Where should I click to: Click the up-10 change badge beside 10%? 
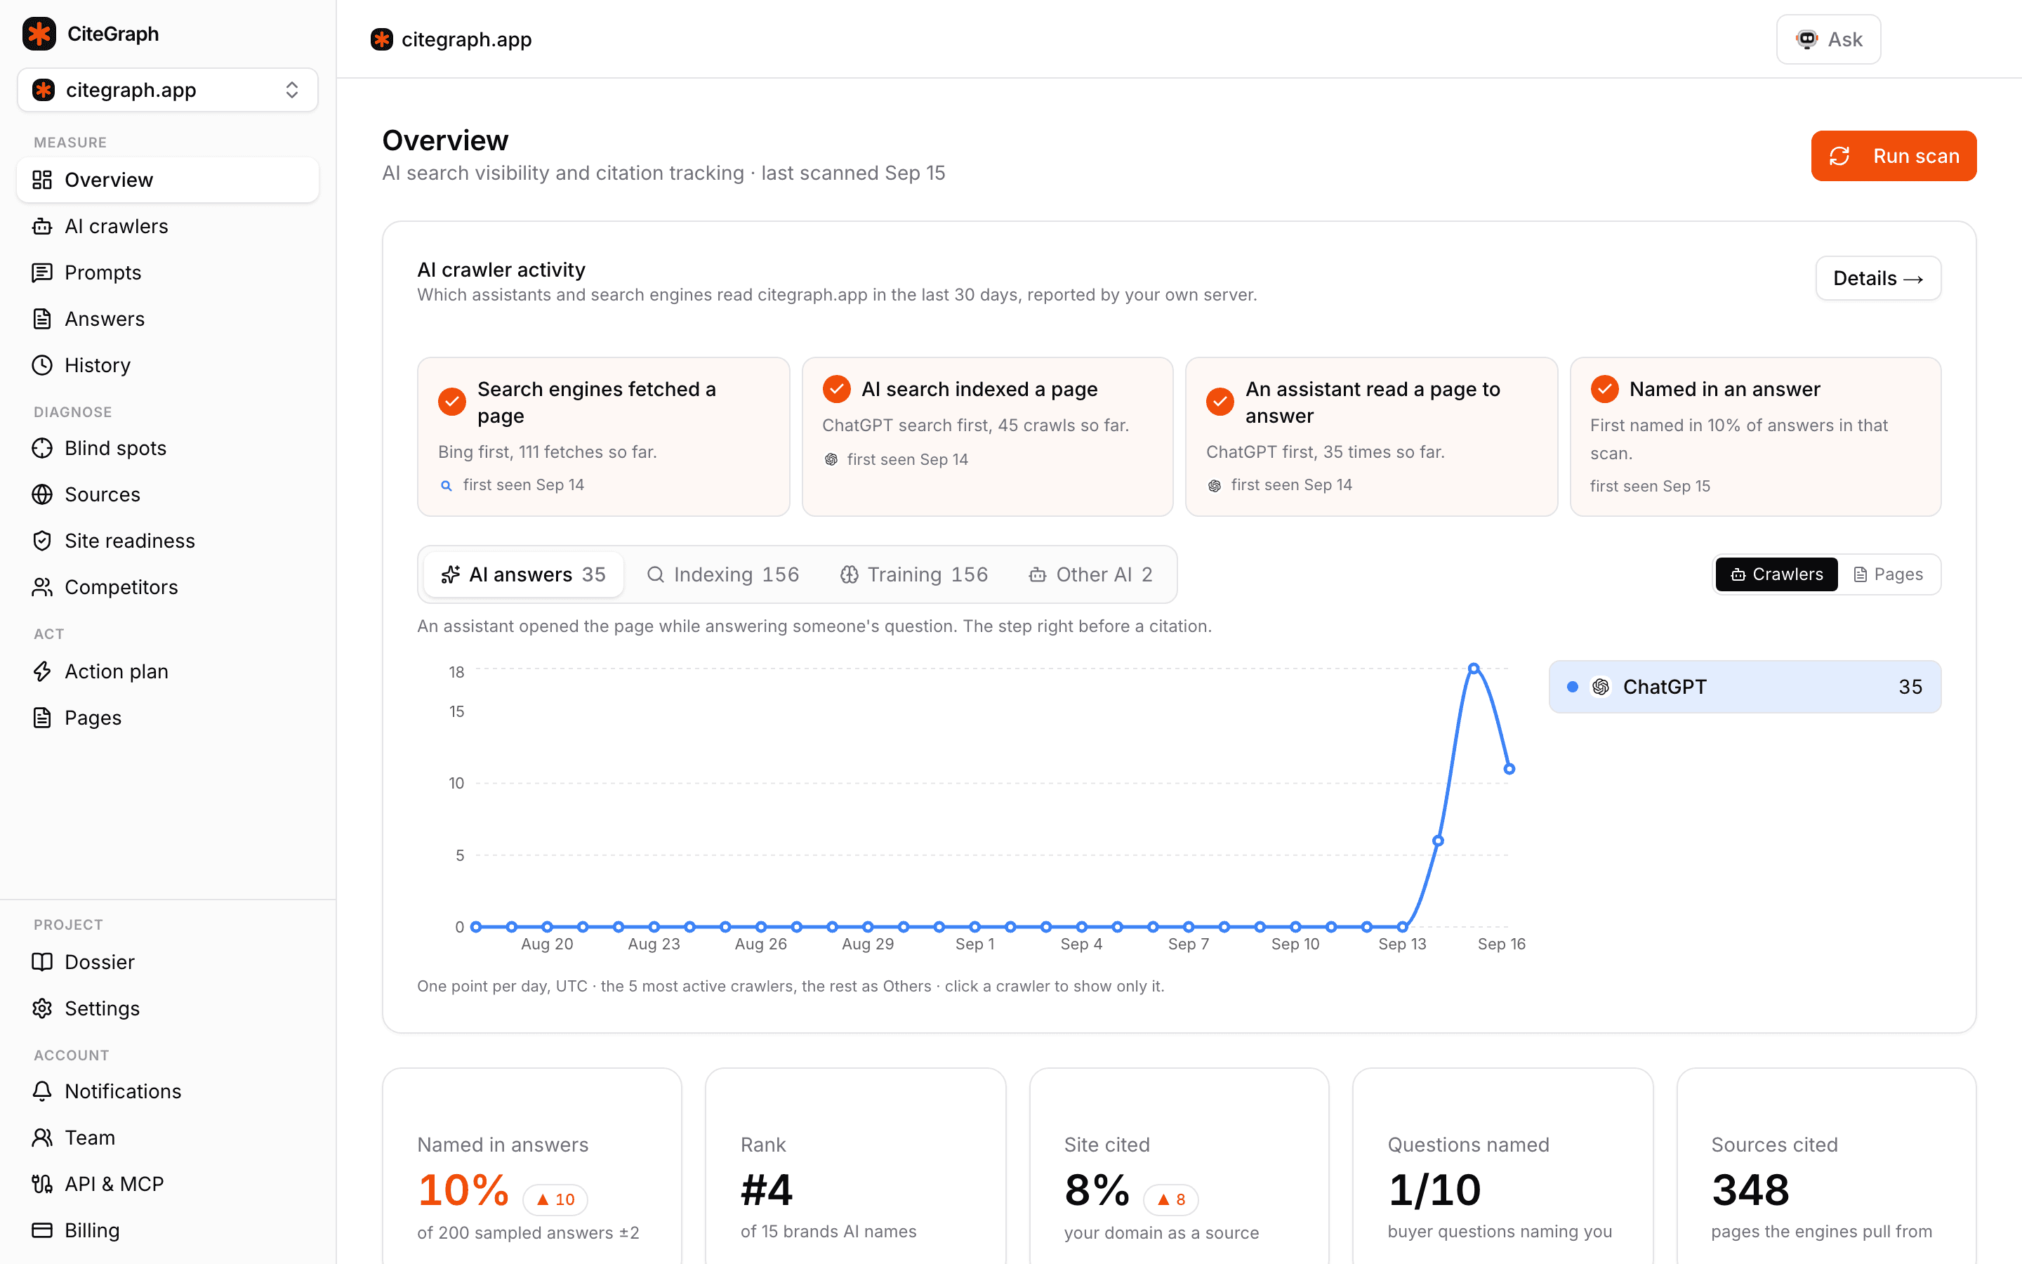[555, 1199]
